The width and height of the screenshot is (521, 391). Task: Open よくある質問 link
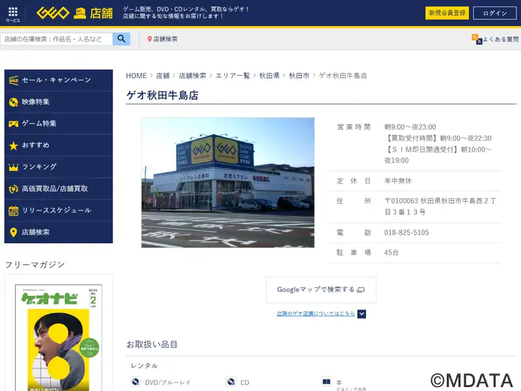tap(500, 39)
